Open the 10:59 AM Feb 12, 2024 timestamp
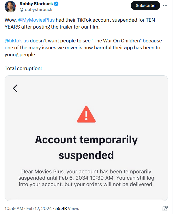Screen dimensions: 174x214 point(28,209)
